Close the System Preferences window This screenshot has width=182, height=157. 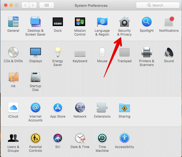coord(6,5)
